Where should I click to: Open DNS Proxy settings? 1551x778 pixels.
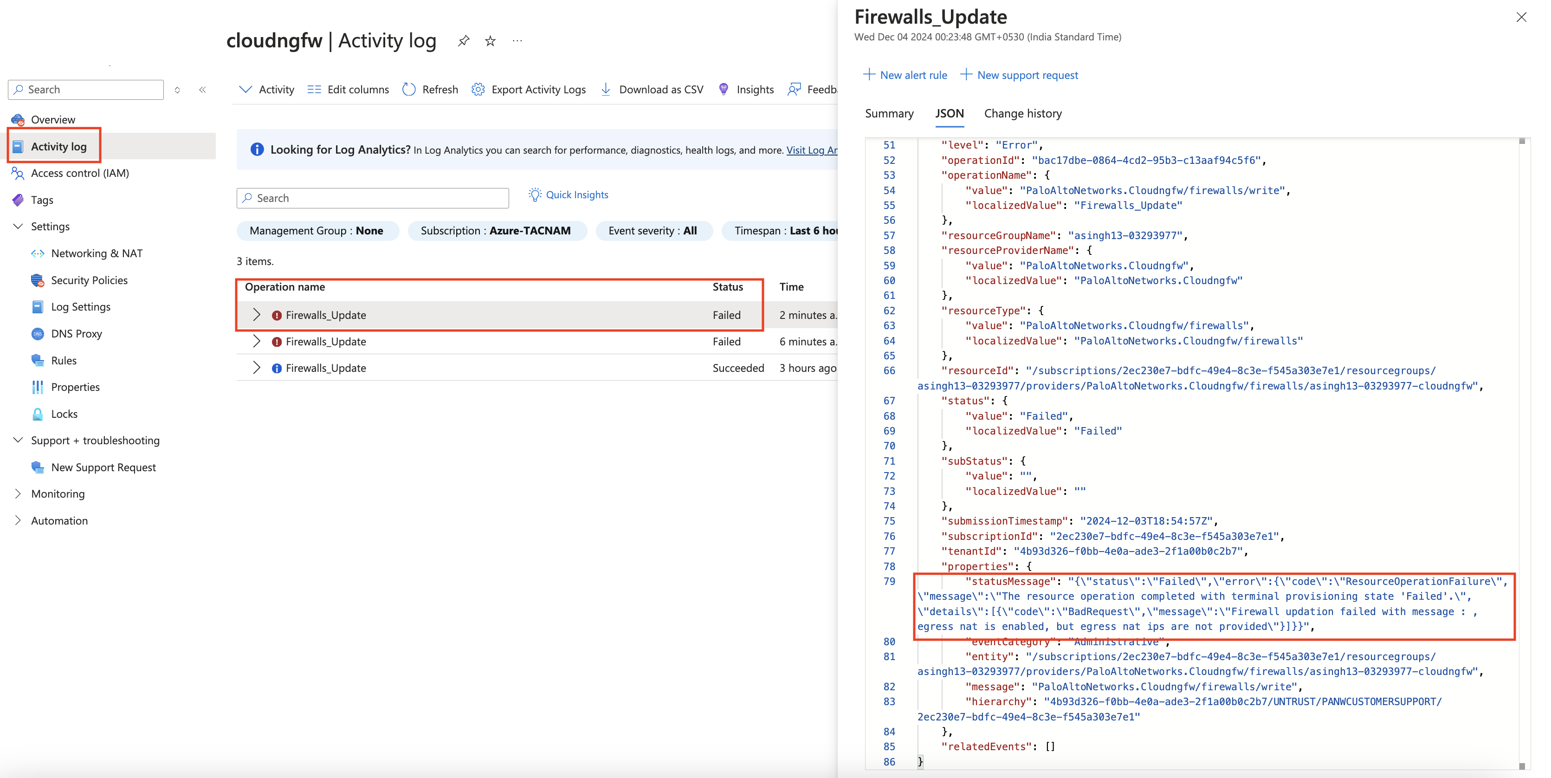tap(77, 333)
